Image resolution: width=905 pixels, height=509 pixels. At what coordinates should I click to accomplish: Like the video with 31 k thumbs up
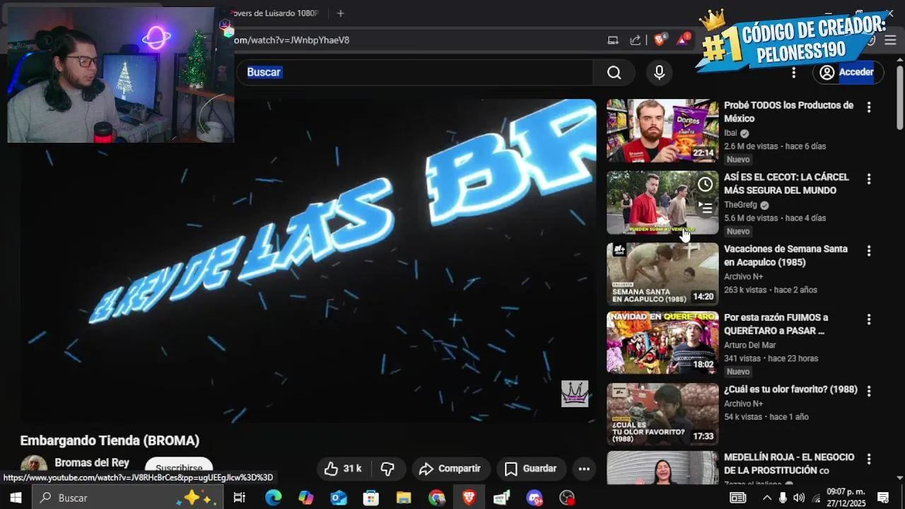coord(344,469)
